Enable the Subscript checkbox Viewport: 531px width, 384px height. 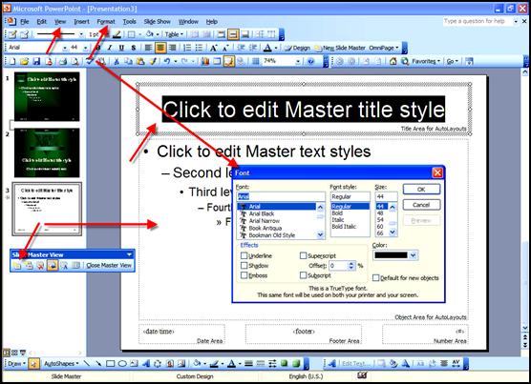(x=303, y=275)
